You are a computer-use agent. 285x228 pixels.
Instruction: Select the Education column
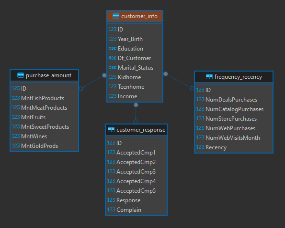coord(135,49)
